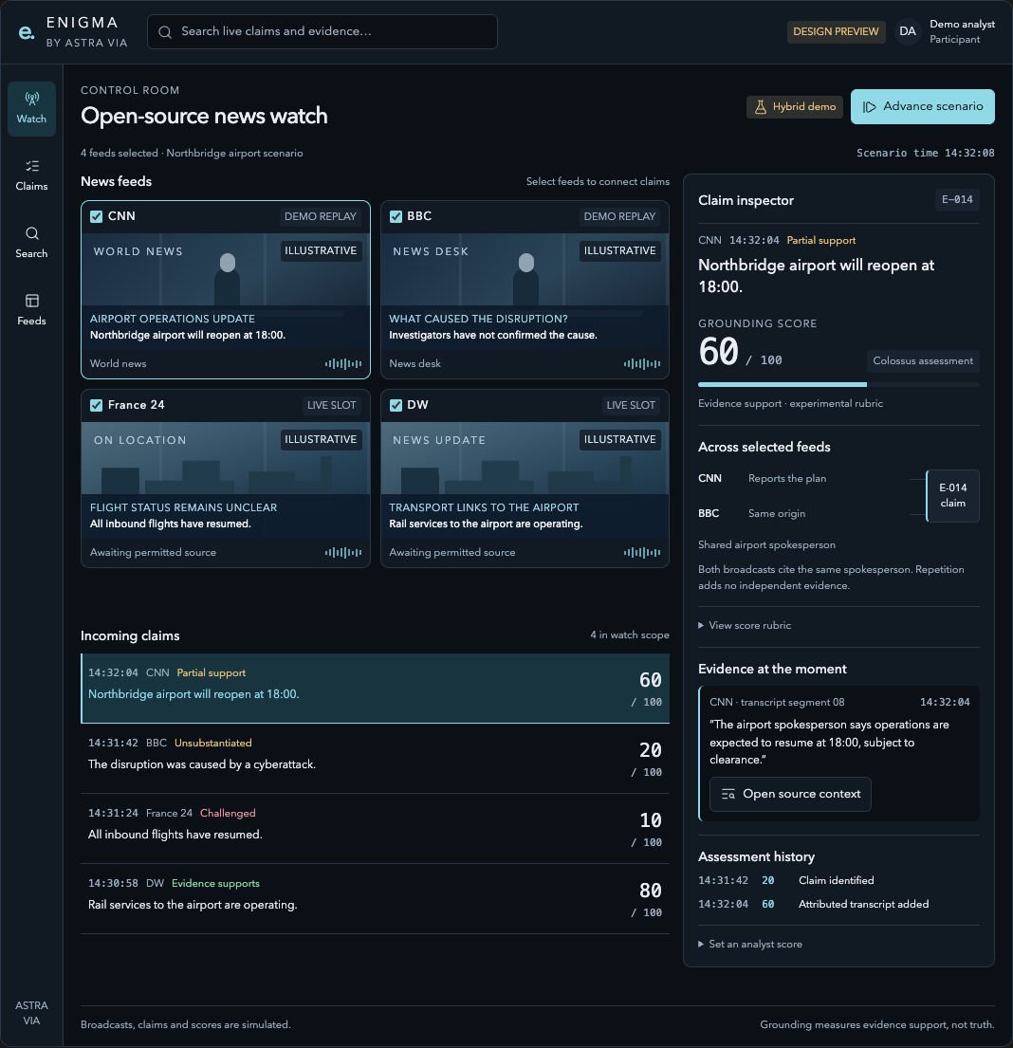
Task: Click the Challenged status label
Action: click(228, 814)
